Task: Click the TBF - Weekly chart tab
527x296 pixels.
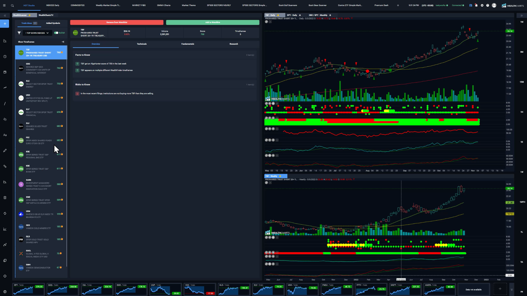Action: pos(275,176)
